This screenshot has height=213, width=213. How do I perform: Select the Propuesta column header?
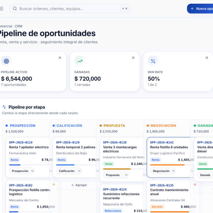[x=114, y=126]
